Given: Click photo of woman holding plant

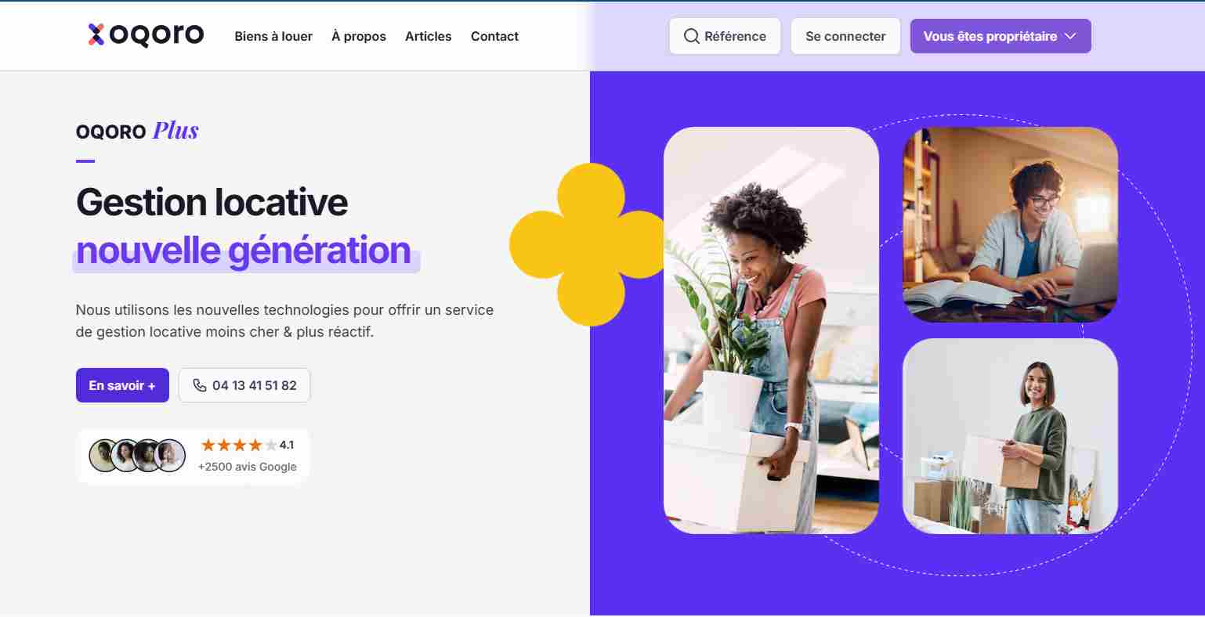Looking at the screenshot, I should pyautogui.click(x=771, y=330).
